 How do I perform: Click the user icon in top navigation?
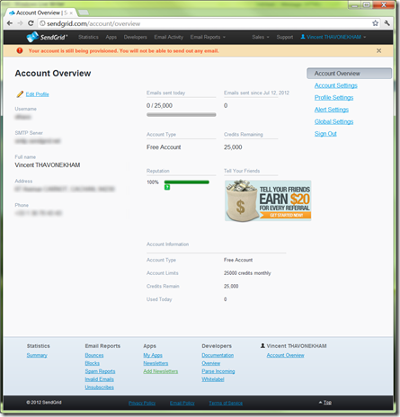coord(303,37)
